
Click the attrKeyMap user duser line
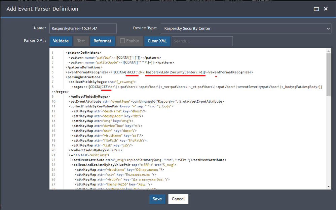click(x=104, y=130)
